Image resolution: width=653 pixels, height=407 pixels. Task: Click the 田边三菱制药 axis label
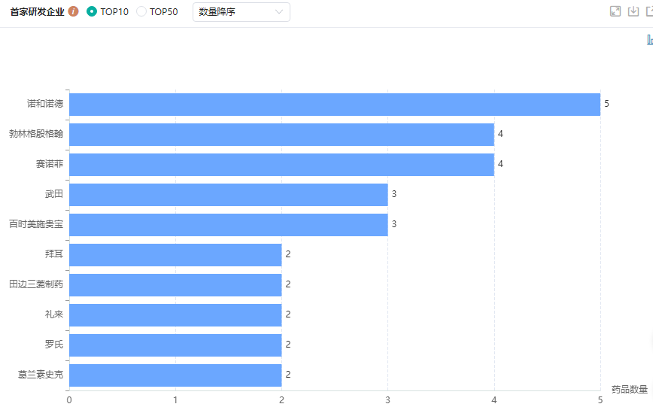point(36,284)
